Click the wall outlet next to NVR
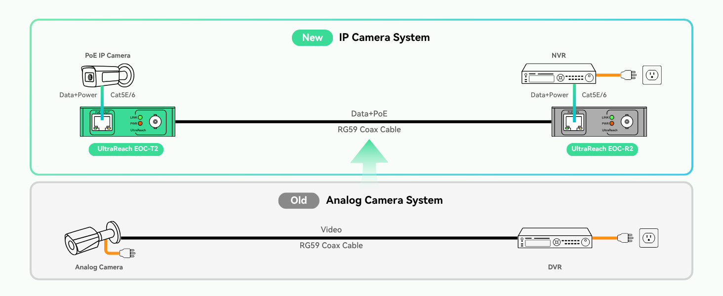 651,75
